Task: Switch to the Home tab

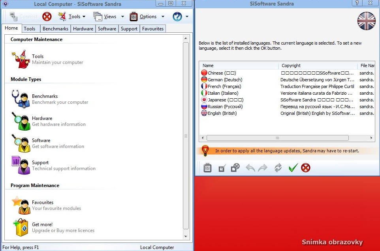Action: tap(11, 28)
